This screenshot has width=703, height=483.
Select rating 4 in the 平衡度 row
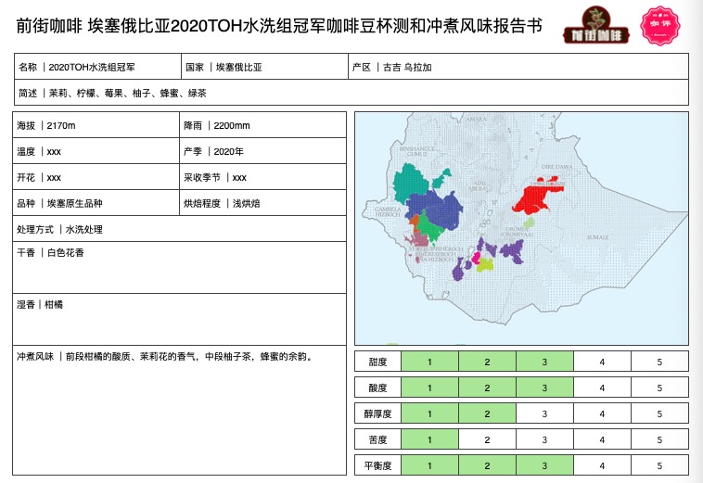[602, 465]
